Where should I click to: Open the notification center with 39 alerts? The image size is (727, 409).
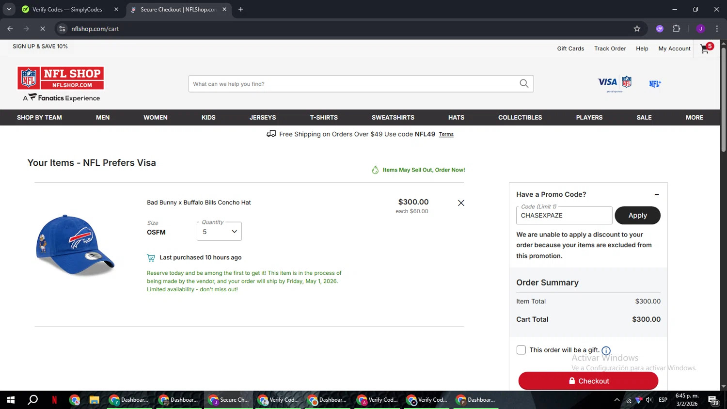click(x=714, y=400)
